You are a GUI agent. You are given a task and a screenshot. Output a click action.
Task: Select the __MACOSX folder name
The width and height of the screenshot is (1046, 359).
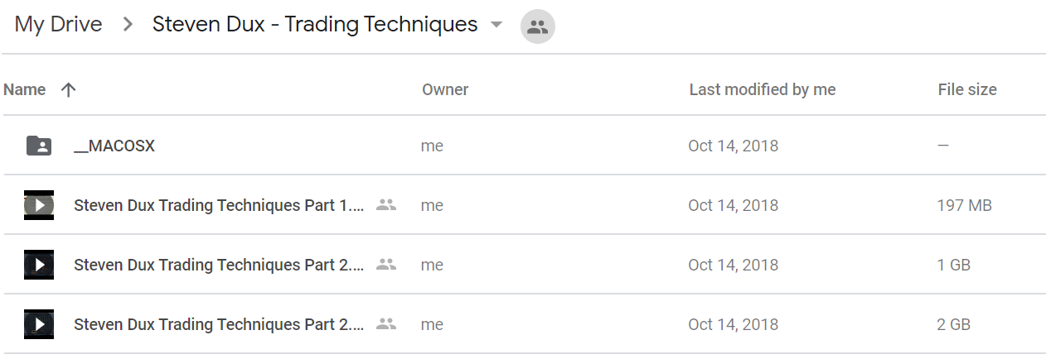point(114,146)
